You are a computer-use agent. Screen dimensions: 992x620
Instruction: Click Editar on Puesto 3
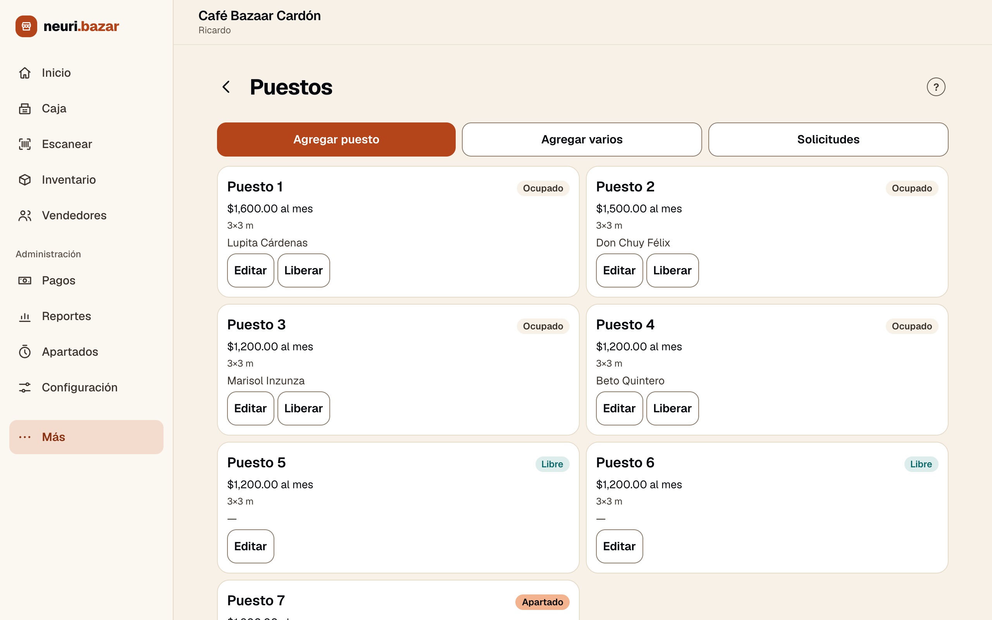[x=250, y=408]
